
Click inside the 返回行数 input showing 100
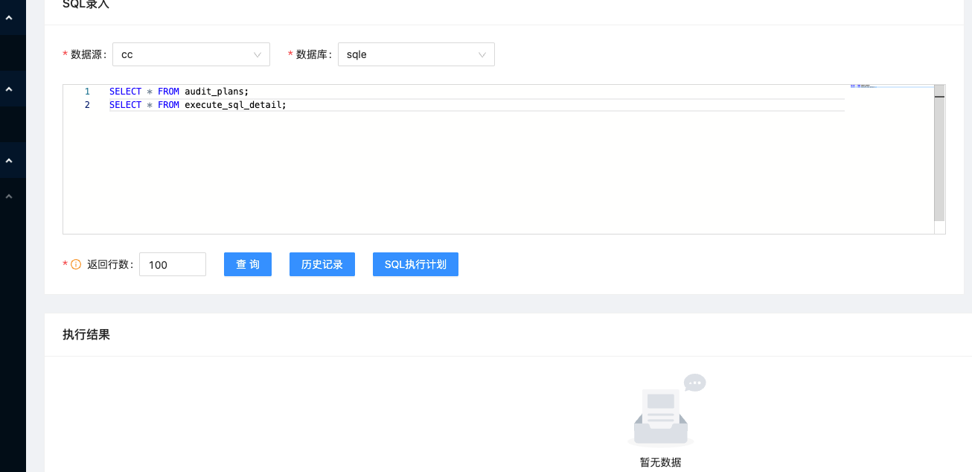[x=172, y=264]
